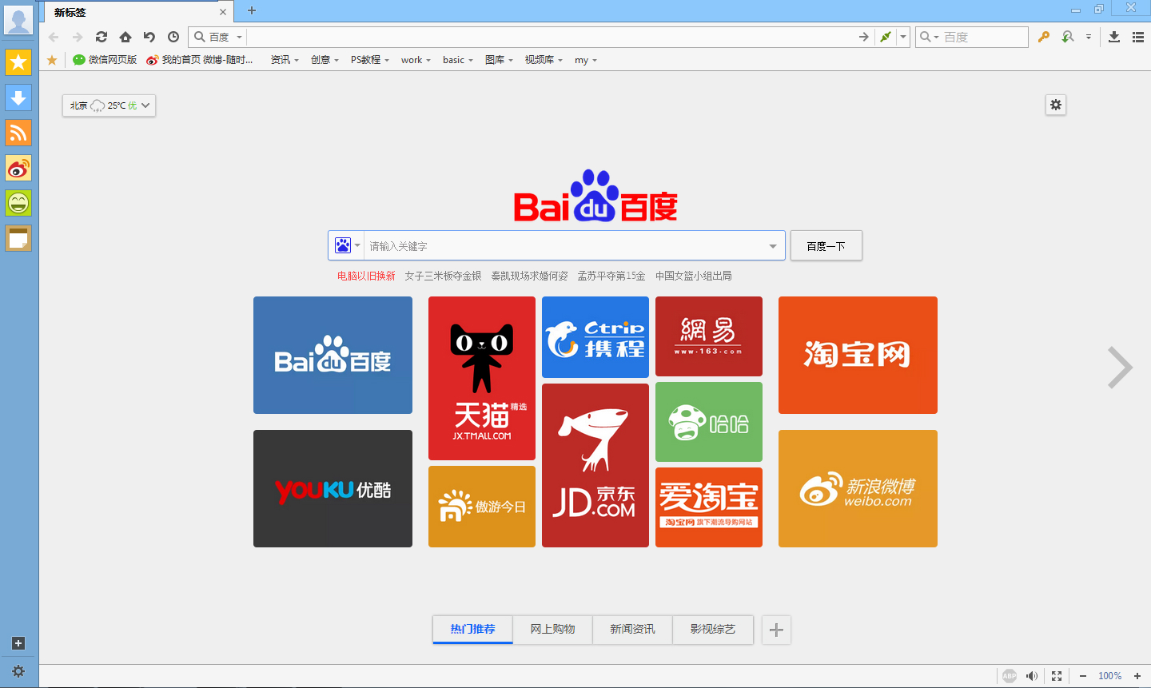Click the 百度一下 search button
The height and width of the screenshot is (688, 1151).
826,245
